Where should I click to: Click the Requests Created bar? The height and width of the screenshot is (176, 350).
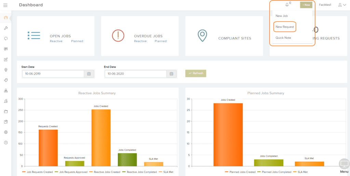48,148
